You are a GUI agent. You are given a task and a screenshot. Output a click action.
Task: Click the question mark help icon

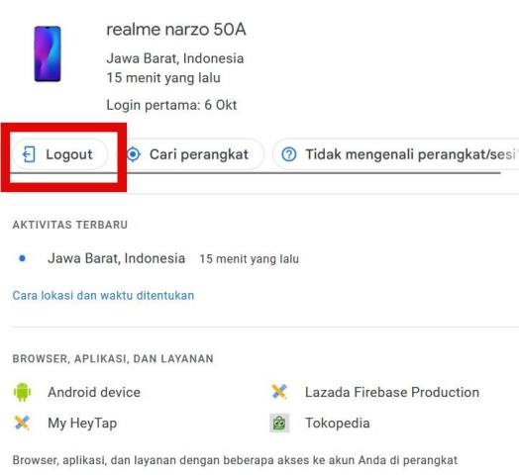289,154
